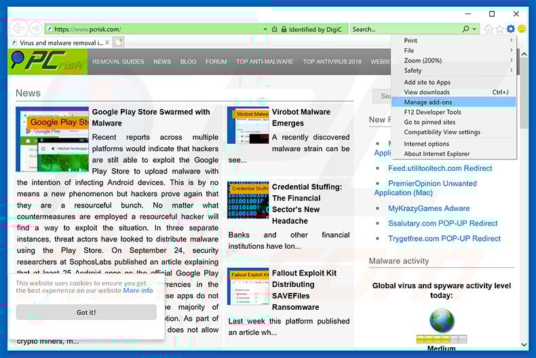Click the Malware activity heading

pyautogui.click(x=398, y=261)
